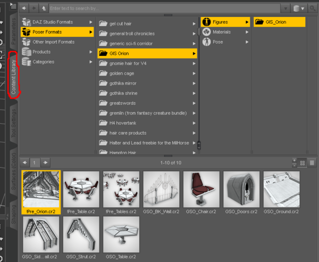
Task: Select the !Pre_Tables.cr2 thumbnail
Action: [121, 192]
